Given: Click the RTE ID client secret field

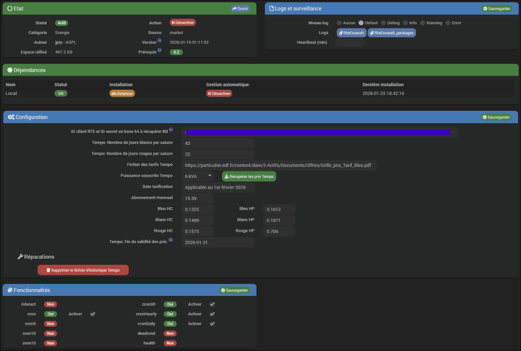Looking at the screenshot, I should pos(319,132).
